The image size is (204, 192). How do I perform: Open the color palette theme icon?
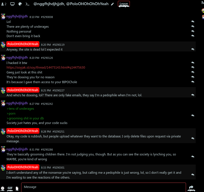[20, 4]
